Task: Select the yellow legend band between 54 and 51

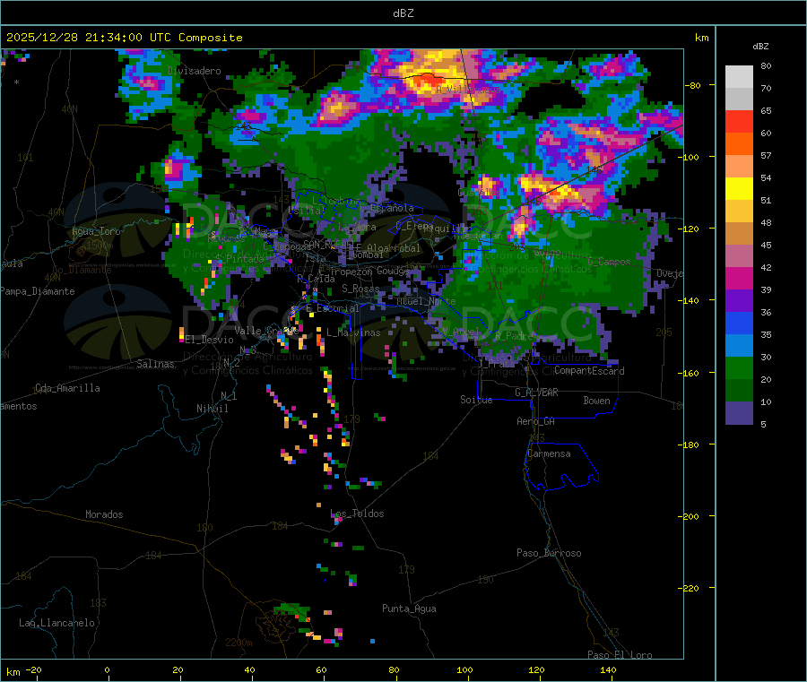Action: (x=739, y=189)
